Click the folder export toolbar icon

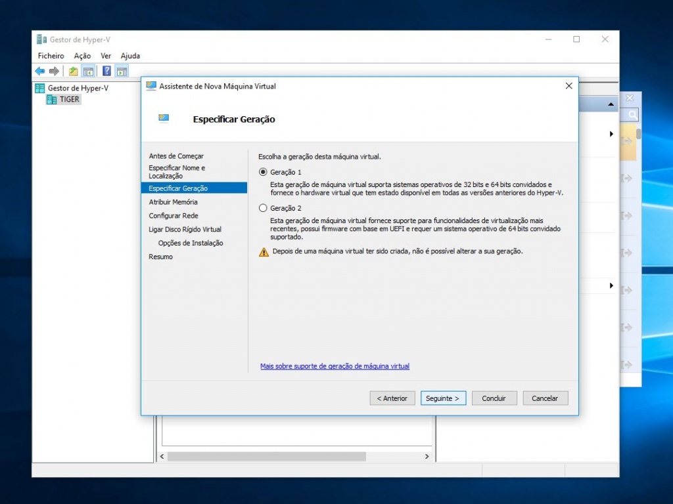(72, 71)
